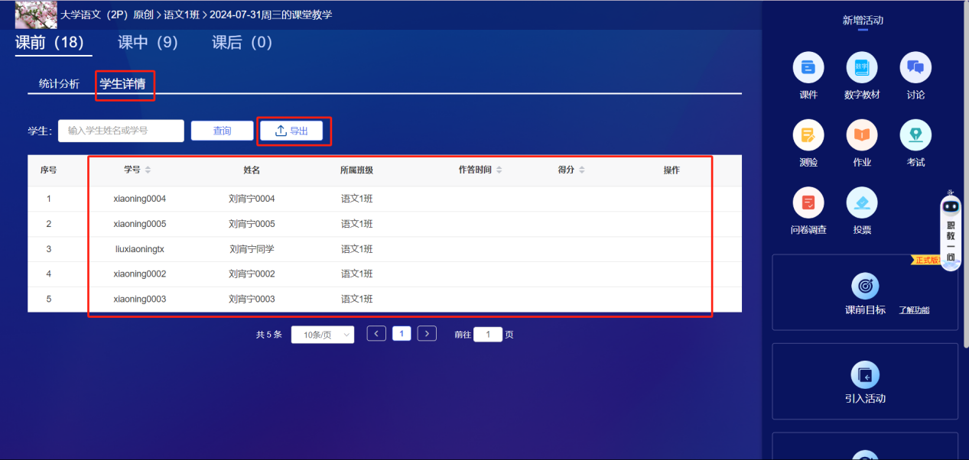Add a 测验 quiz activity
This screenshot has height=460, width=969.
click(x=808, y=136)
